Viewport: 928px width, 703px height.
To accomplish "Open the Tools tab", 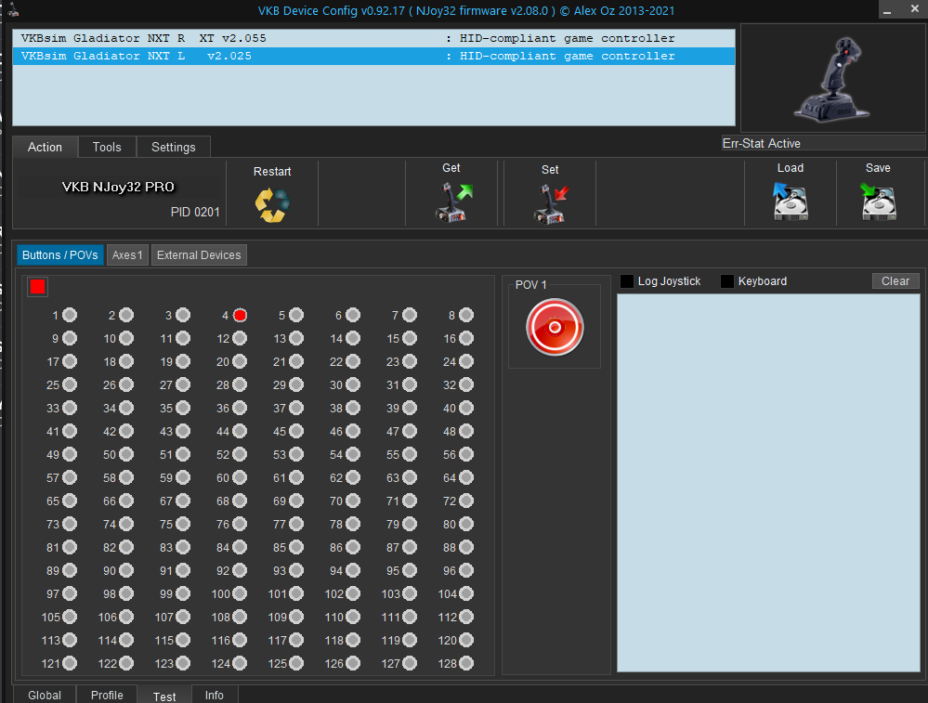I will pyautogui.click(x=107, y=147).
